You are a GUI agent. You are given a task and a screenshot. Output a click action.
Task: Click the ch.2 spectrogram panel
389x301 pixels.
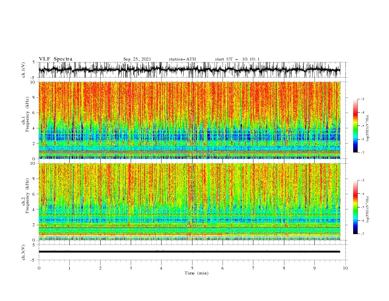point(189,202)
